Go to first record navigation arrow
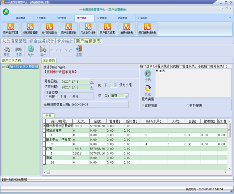Viewport: 234px width, 194px height. pos(52,51)
